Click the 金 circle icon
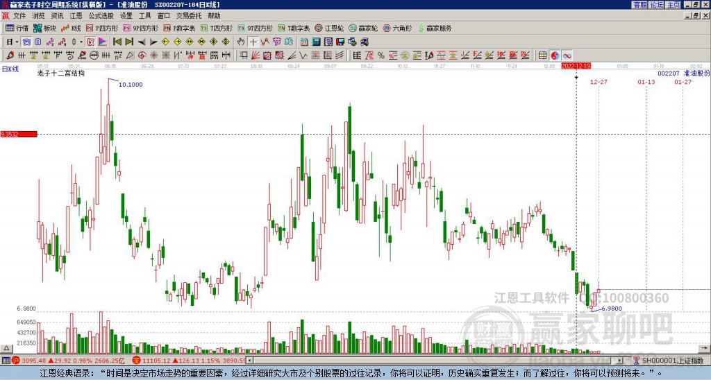The image size is (711, 380). (405, 55)
